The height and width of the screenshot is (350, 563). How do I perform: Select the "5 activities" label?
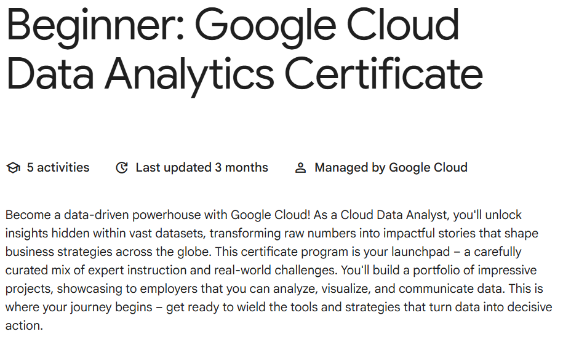(58, 167)
